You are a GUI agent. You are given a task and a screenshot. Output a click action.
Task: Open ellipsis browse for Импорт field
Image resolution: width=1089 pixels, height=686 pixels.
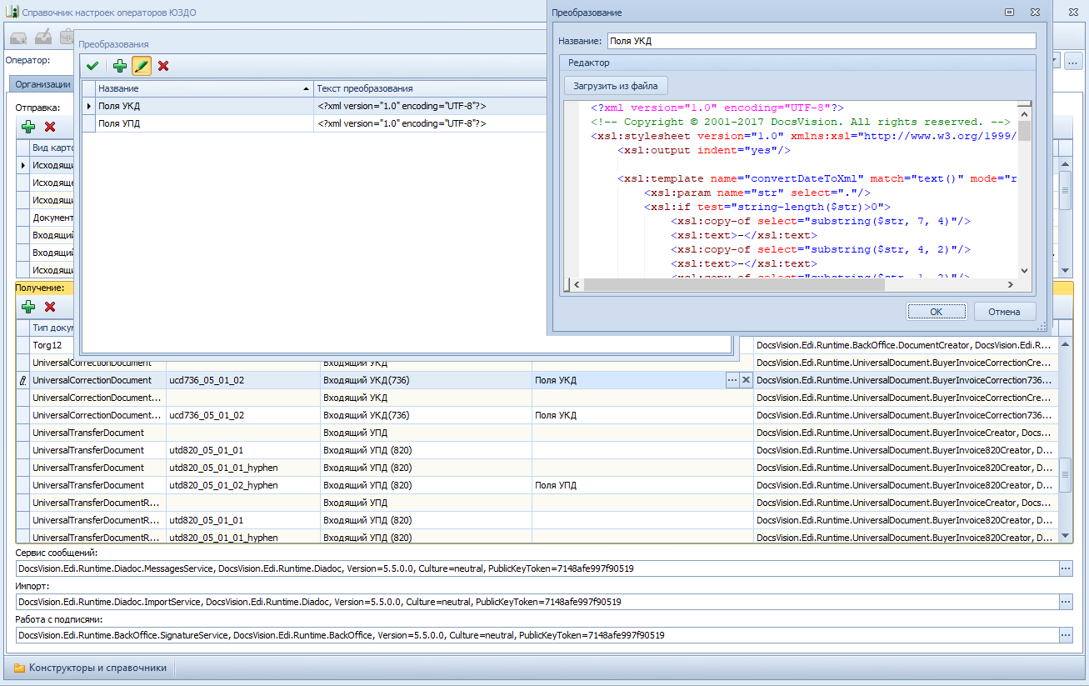pyautogui.click(x=1066, y=602)
